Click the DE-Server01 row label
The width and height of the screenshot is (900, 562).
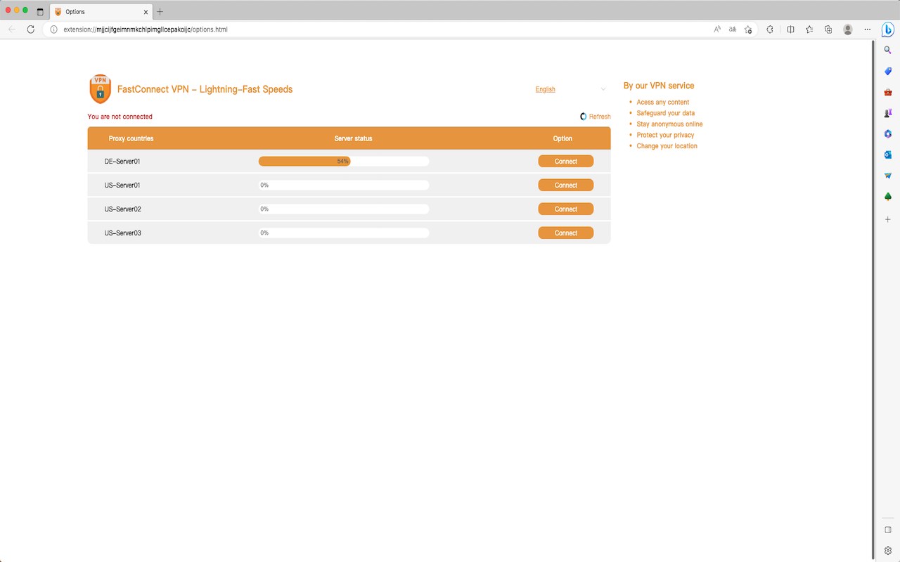pyautogui.click(x=122, y=162)
